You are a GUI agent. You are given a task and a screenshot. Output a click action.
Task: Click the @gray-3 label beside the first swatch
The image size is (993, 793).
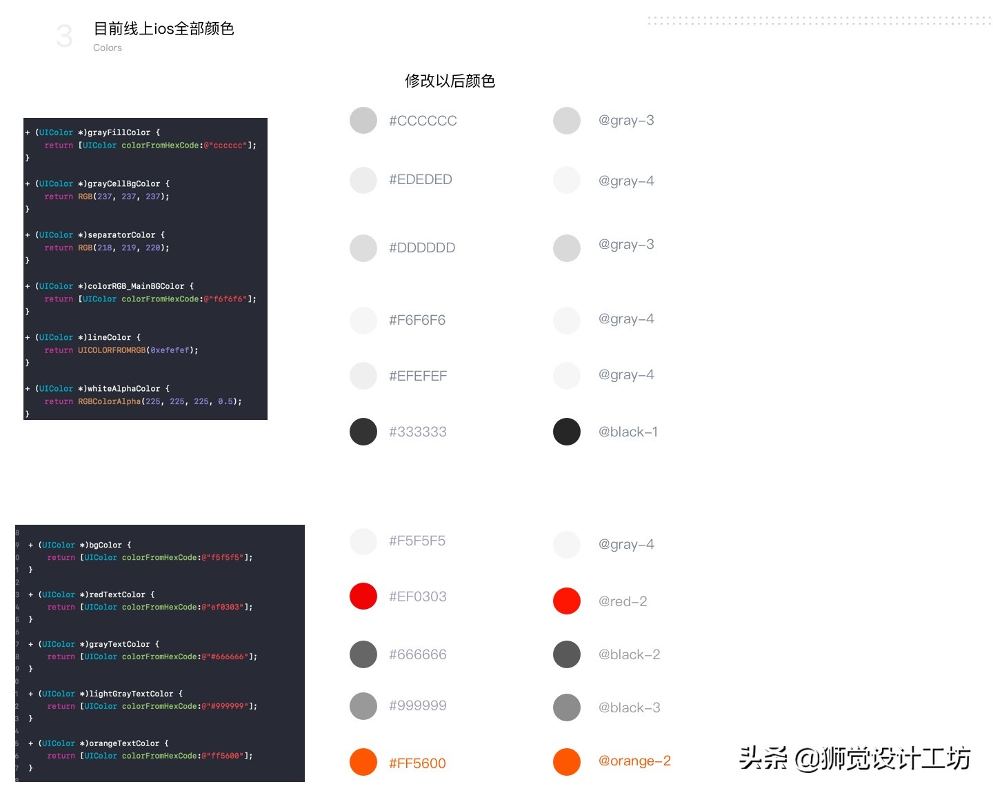coord(625,120)
